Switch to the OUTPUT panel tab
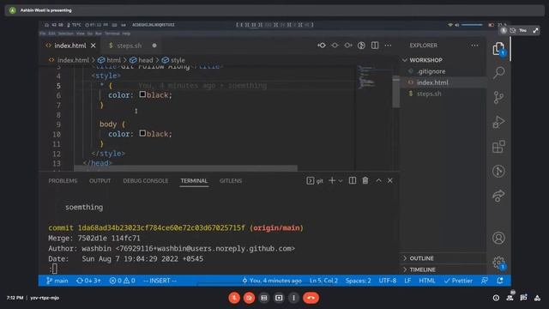The height and width of the screenshot is (309, 549). click(100, 181)
